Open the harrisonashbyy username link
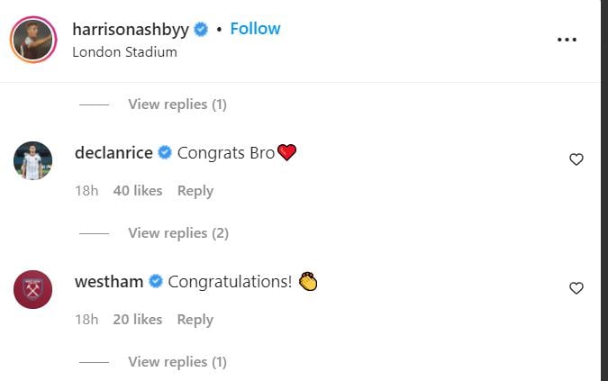Viewport: 608px width, 381px height. (131, 29)
